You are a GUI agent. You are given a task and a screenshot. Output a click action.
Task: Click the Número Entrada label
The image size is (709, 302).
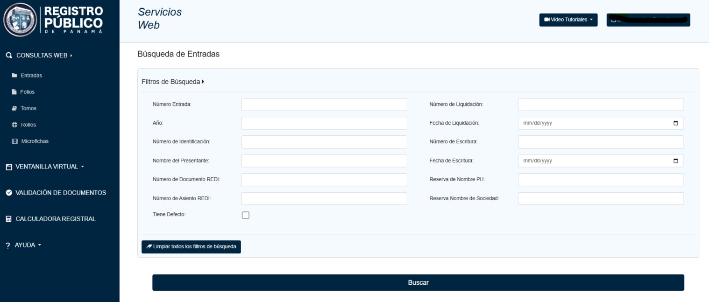click(172, 105)
